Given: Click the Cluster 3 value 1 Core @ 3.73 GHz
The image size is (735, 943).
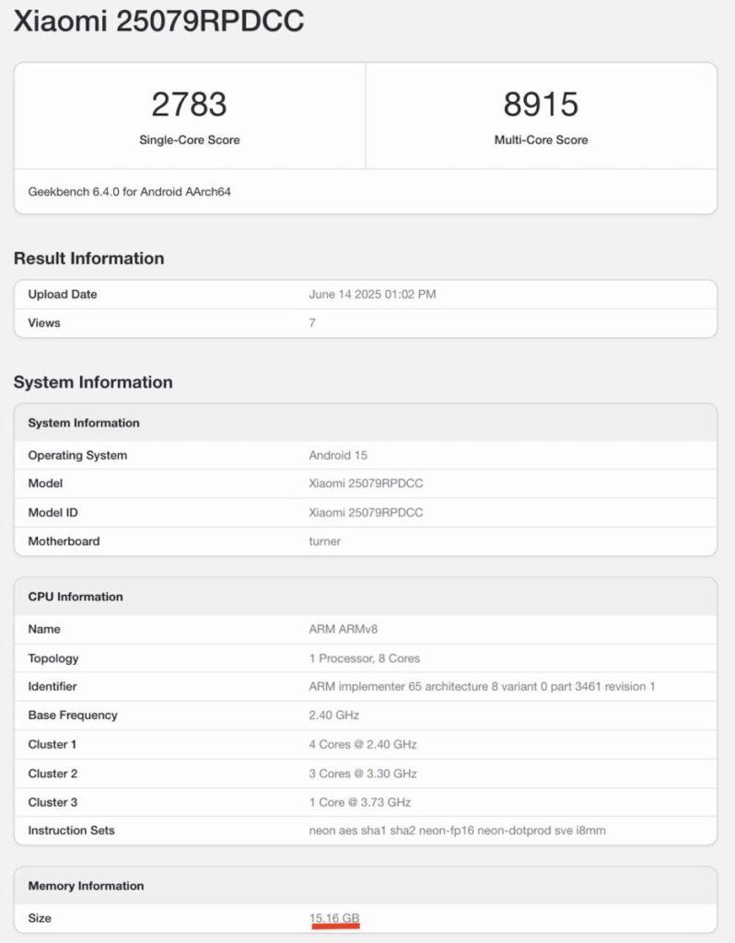Looking at the screenshot, I should [359, 802].
